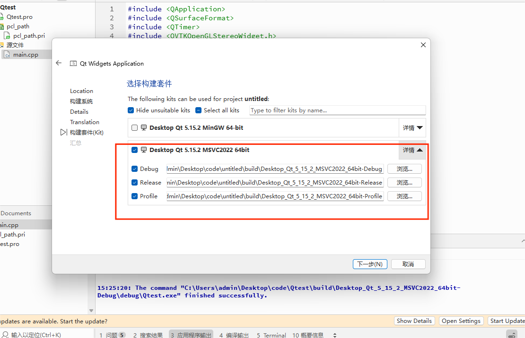Toggle Select all kits checkbox
The image size is (525, 338).
click(x=199, y=110)
